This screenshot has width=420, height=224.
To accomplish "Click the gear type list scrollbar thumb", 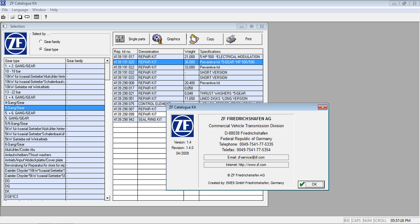I will (x=107, y=71).
